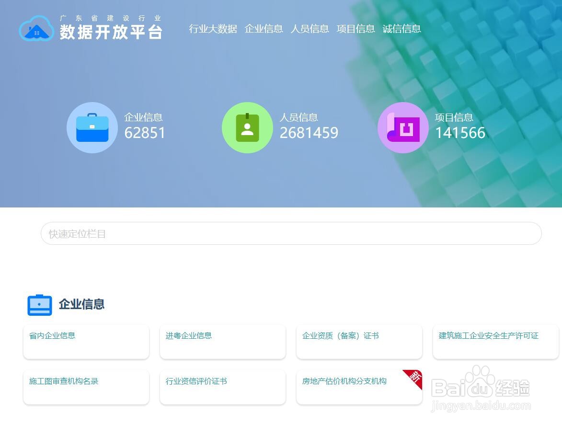Viewport: 562px width, 425px height.
Task: Click the 广东省建设行业 header text above the logo
Action: click(111, 18)
